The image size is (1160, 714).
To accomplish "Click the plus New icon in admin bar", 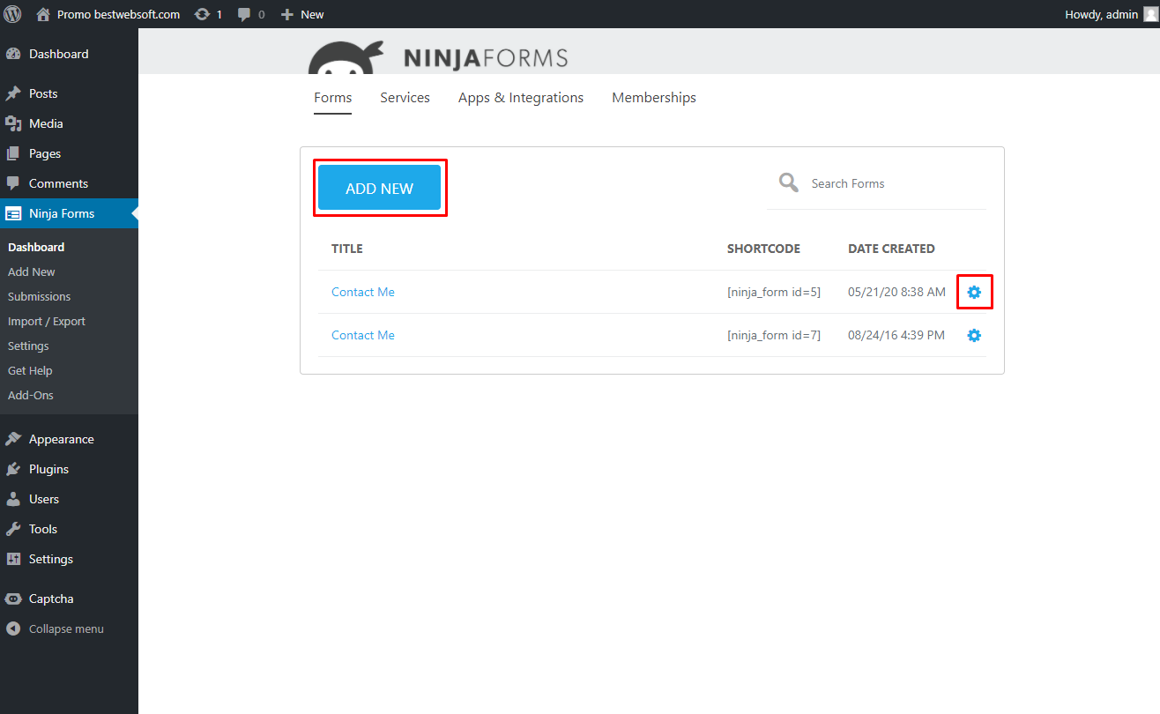I will [x=287, y=14].
